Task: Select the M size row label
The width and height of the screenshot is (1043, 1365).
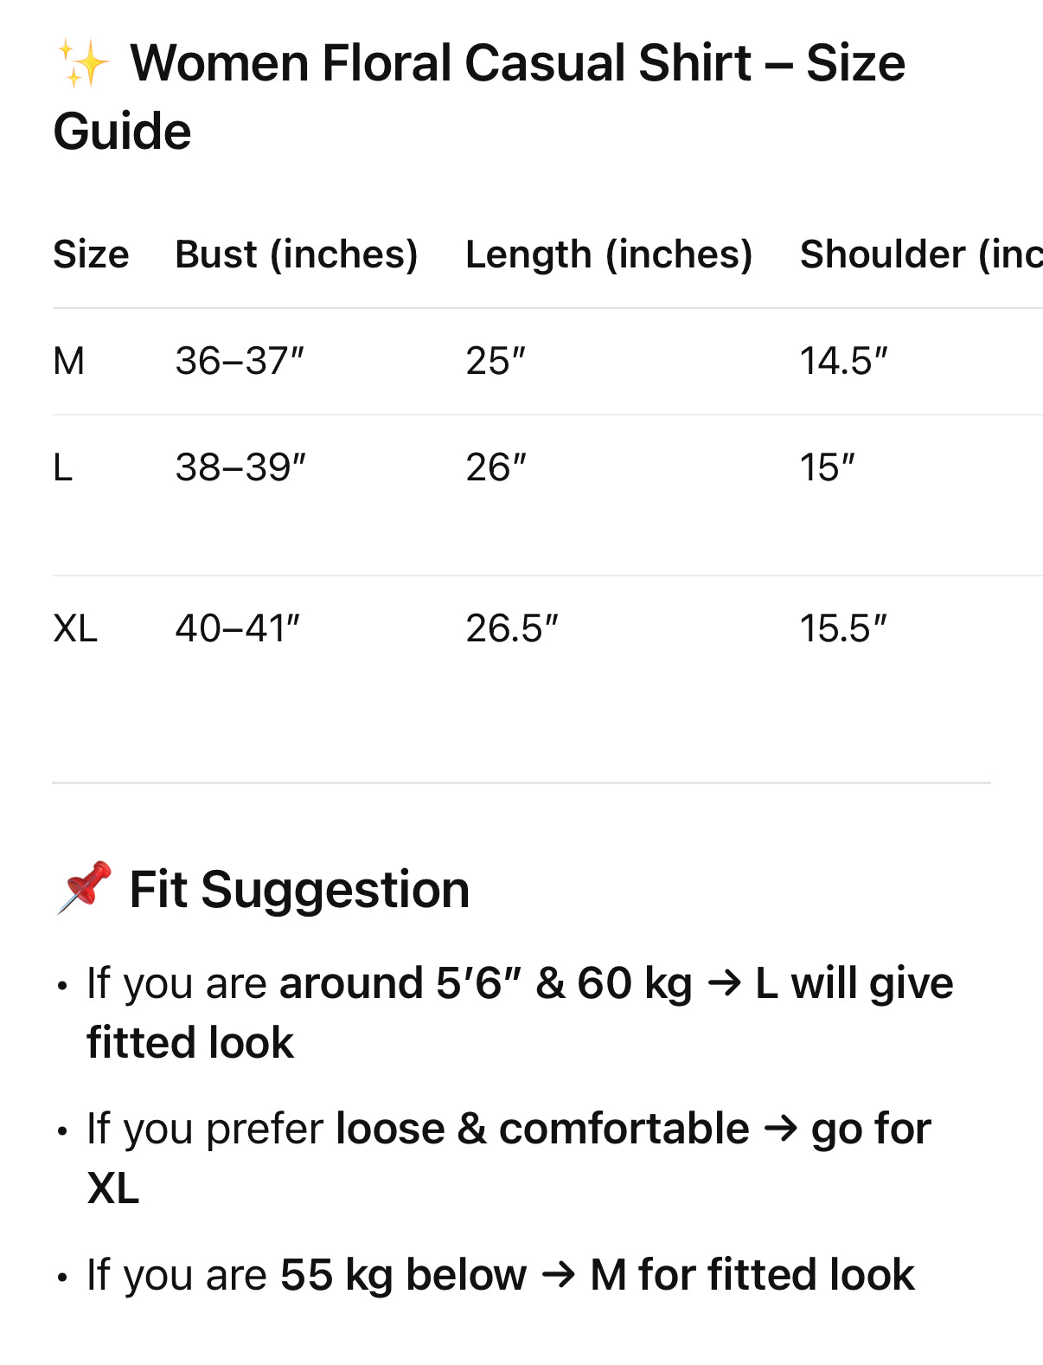Action: coord(69,361)
